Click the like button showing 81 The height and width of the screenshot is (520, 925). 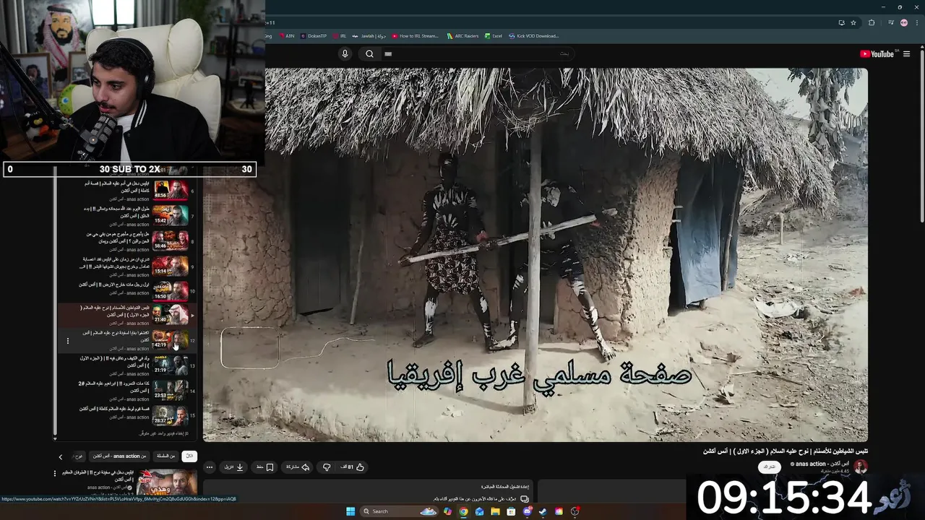pos(353,467)
